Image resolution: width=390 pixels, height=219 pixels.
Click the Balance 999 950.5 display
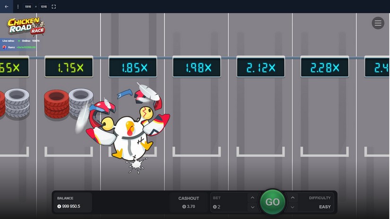click(x=73, y=202)
